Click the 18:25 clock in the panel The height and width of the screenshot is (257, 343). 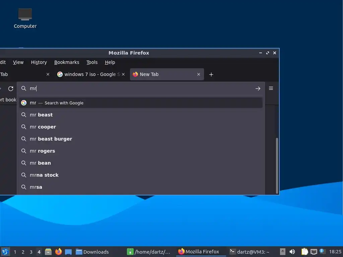click(x=335, y=252)
